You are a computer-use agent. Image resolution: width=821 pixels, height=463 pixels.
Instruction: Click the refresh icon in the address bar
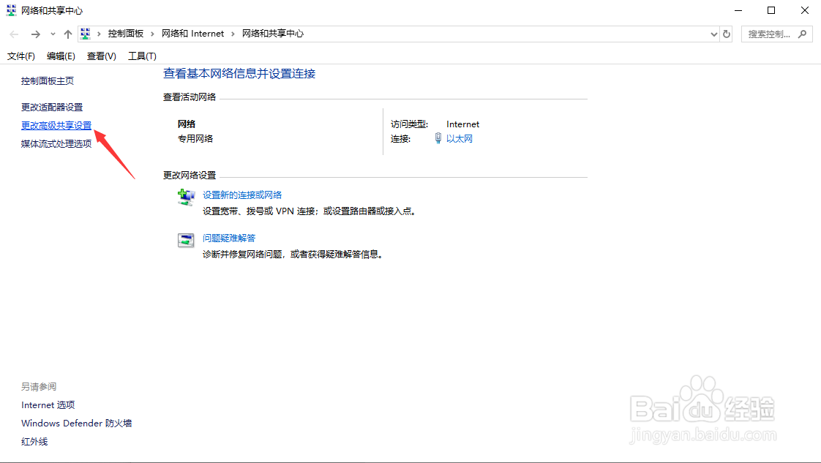[726, 34]
